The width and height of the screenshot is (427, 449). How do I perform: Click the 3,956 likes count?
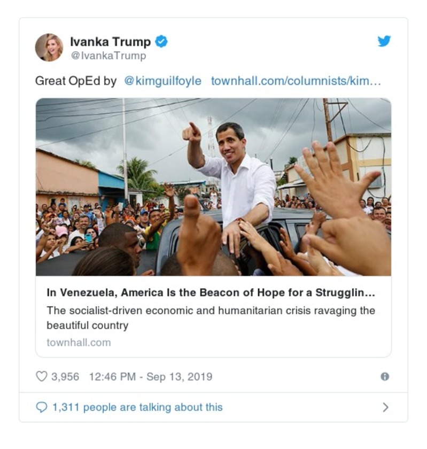click(x=65, y=376)
